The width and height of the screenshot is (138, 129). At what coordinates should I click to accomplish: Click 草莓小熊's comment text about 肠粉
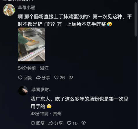(75, 20)
